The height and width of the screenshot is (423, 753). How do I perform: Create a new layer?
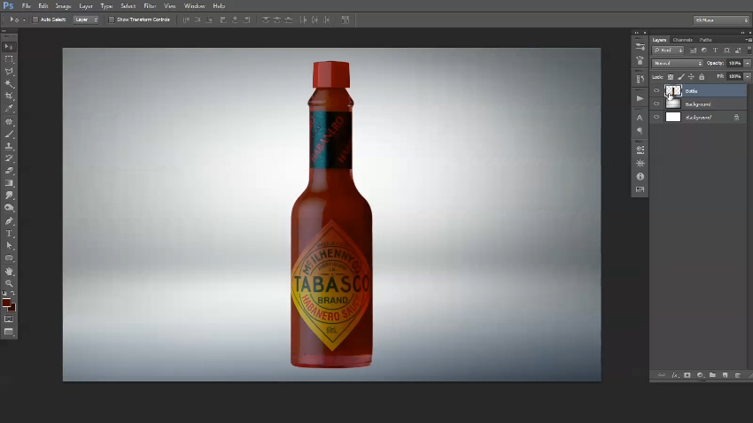(726, 375)
